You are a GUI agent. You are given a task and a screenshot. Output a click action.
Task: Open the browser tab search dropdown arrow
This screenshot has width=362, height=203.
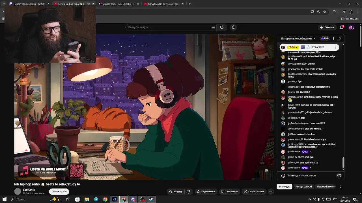[4, 4]
